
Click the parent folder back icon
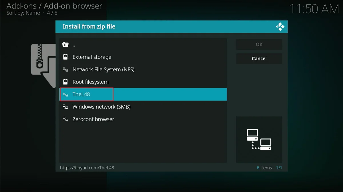(x=65, y=44)
